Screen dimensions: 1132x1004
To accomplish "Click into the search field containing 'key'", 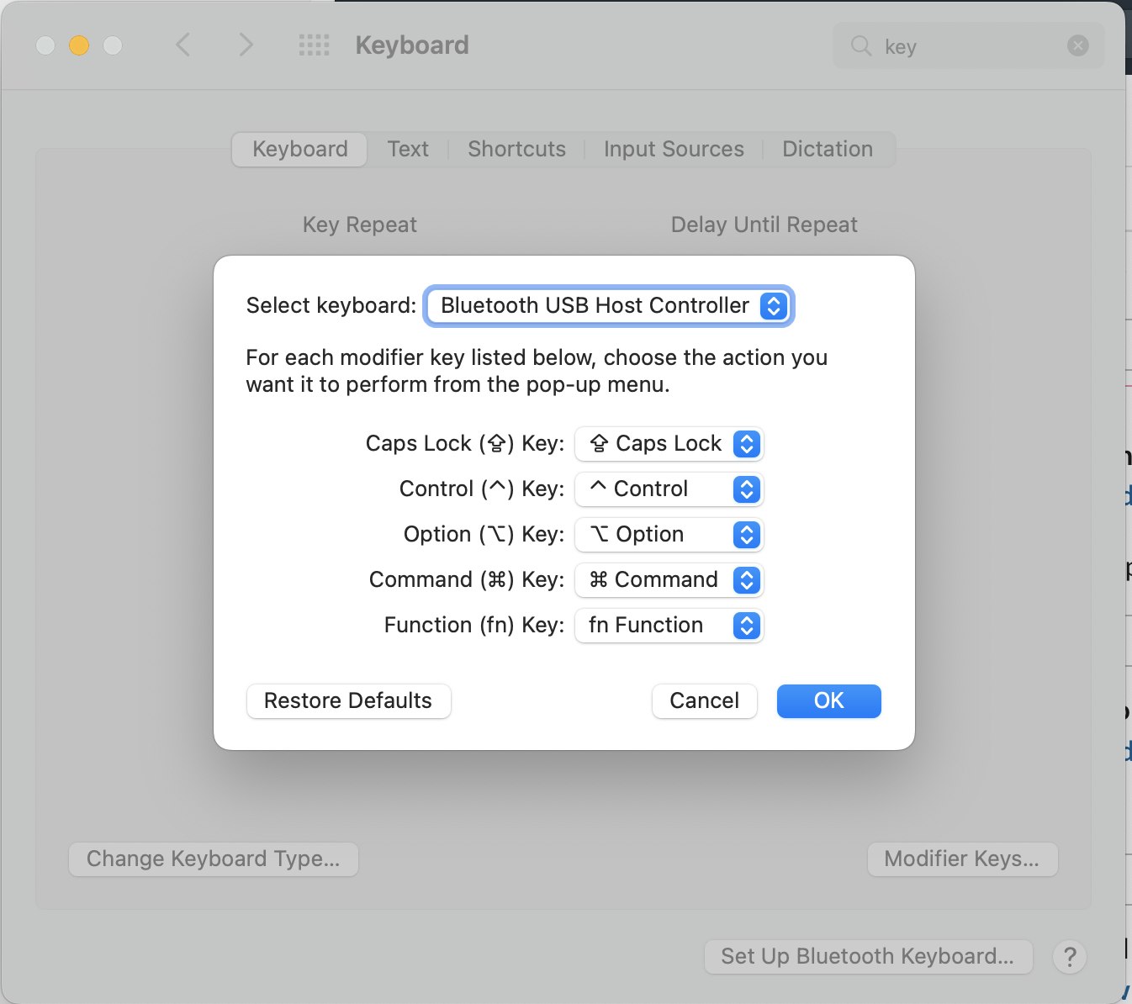I will point(967,46).
